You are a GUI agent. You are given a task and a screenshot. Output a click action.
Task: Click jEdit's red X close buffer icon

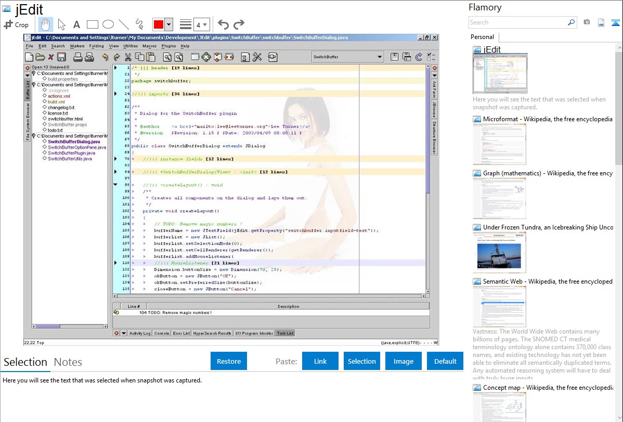coord(51,57)
